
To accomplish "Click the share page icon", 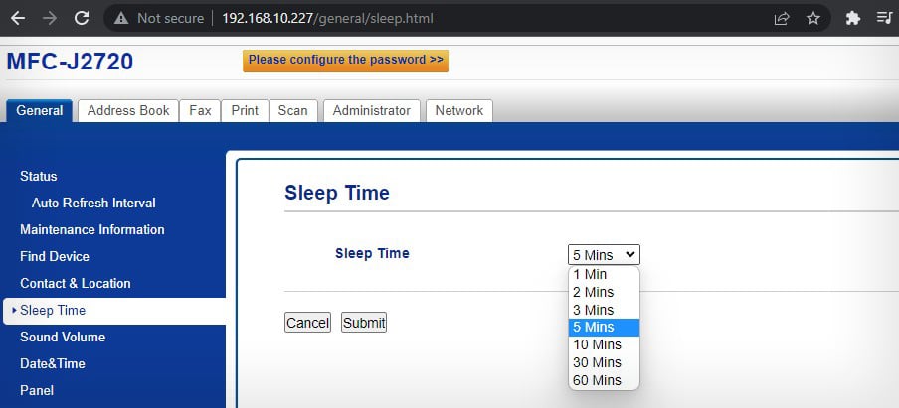I will [782, 18].
